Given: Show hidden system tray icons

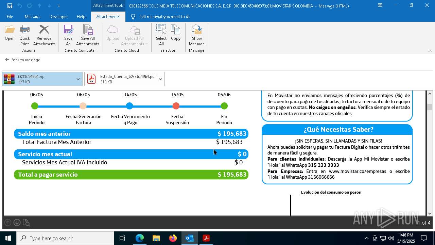Looking at the screenshot, I should (x=366, y=238).
